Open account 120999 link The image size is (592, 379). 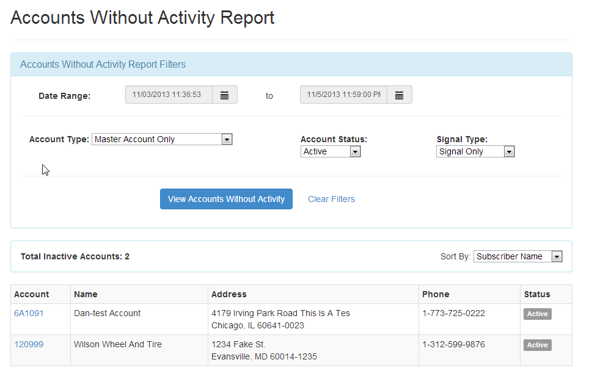29,345
